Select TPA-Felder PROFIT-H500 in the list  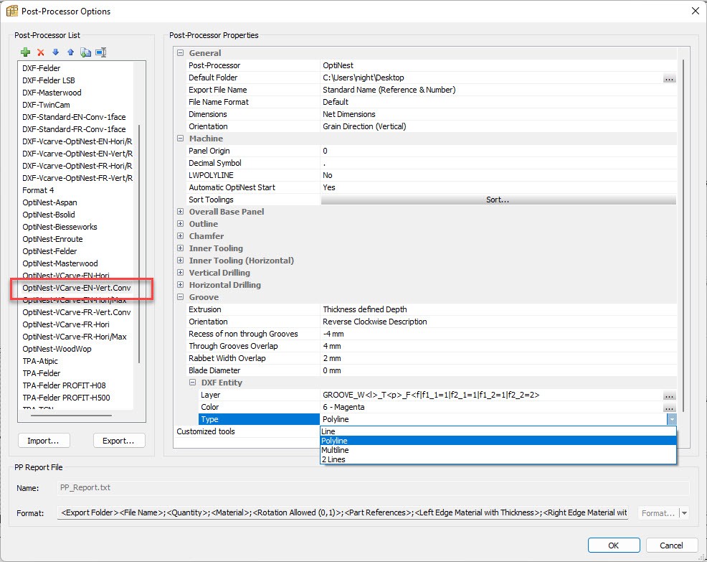[66, 397]
